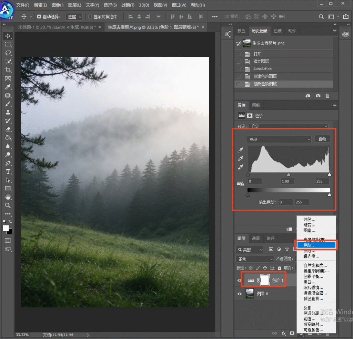Viewport: 353px width, 339px height.
Task: Open the 滤镜(T) menu
Action: click(128, 5)
